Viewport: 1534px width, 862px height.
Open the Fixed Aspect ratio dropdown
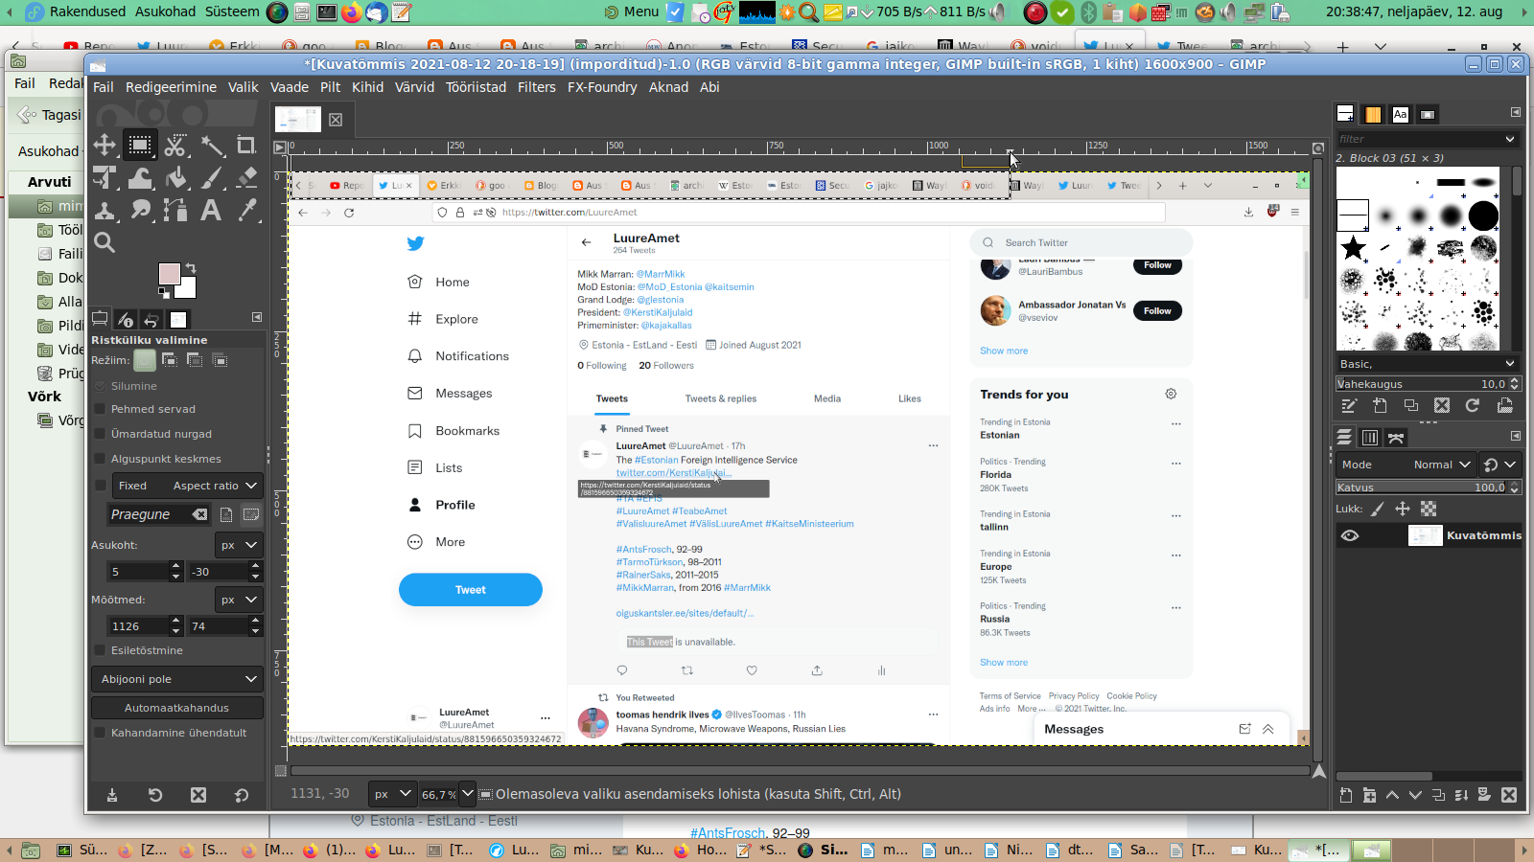[x=187, y=486]
